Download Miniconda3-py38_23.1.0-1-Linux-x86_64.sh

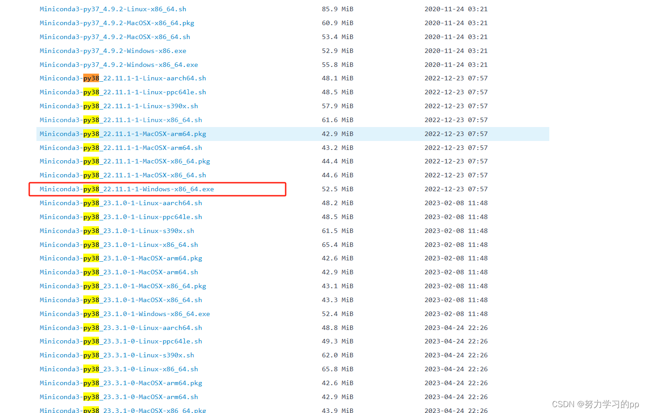[x=118, y=244]
